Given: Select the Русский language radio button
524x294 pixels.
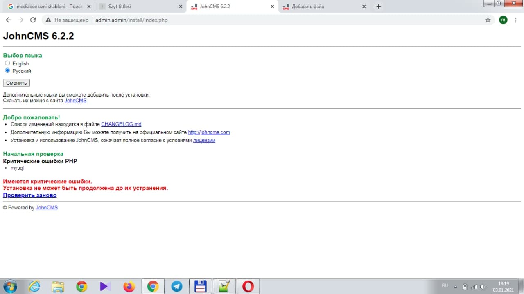Looking at the screenshot, I should pos(7,70).
